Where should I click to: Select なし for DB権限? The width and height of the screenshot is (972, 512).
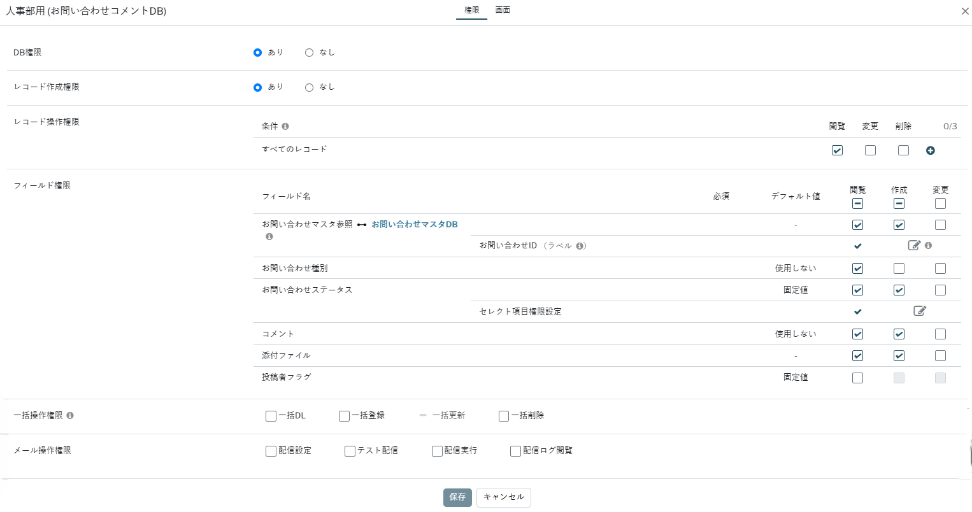[x=310, y=53]
